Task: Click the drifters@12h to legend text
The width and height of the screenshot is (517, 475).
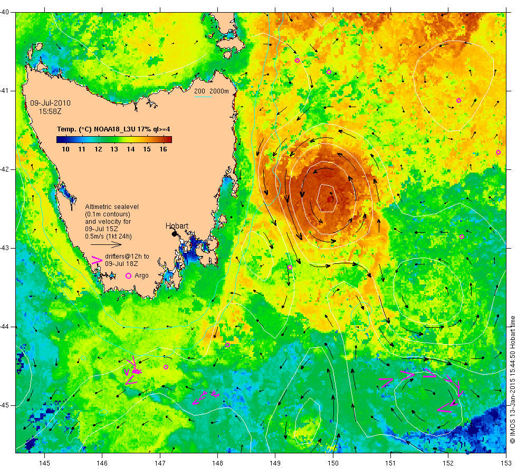Action: tap(127, 256)
